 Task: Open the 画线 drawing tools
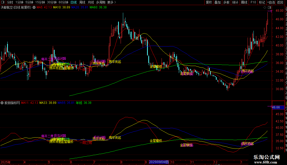click(x=244, y=2)
